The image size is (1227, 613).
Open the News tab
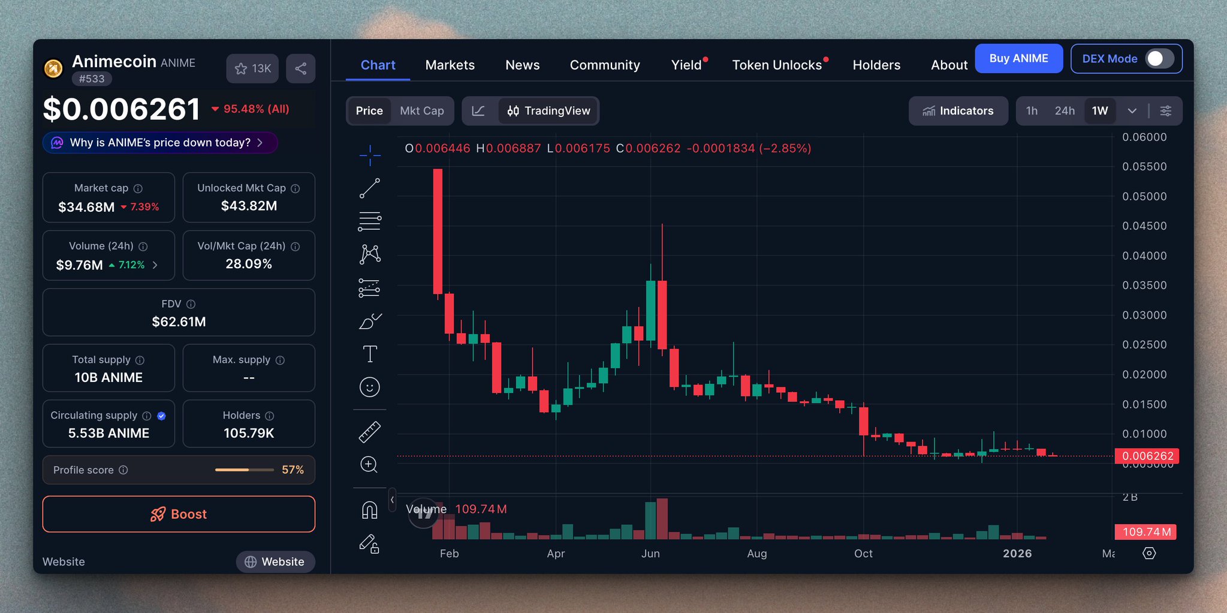[523, 65]
